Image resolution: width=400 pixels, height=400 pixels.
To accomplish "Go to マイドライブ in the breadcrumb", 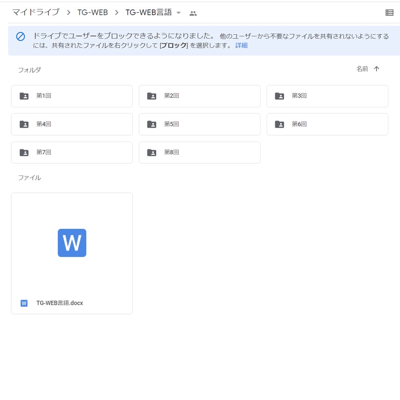I will tap(36, 13).
